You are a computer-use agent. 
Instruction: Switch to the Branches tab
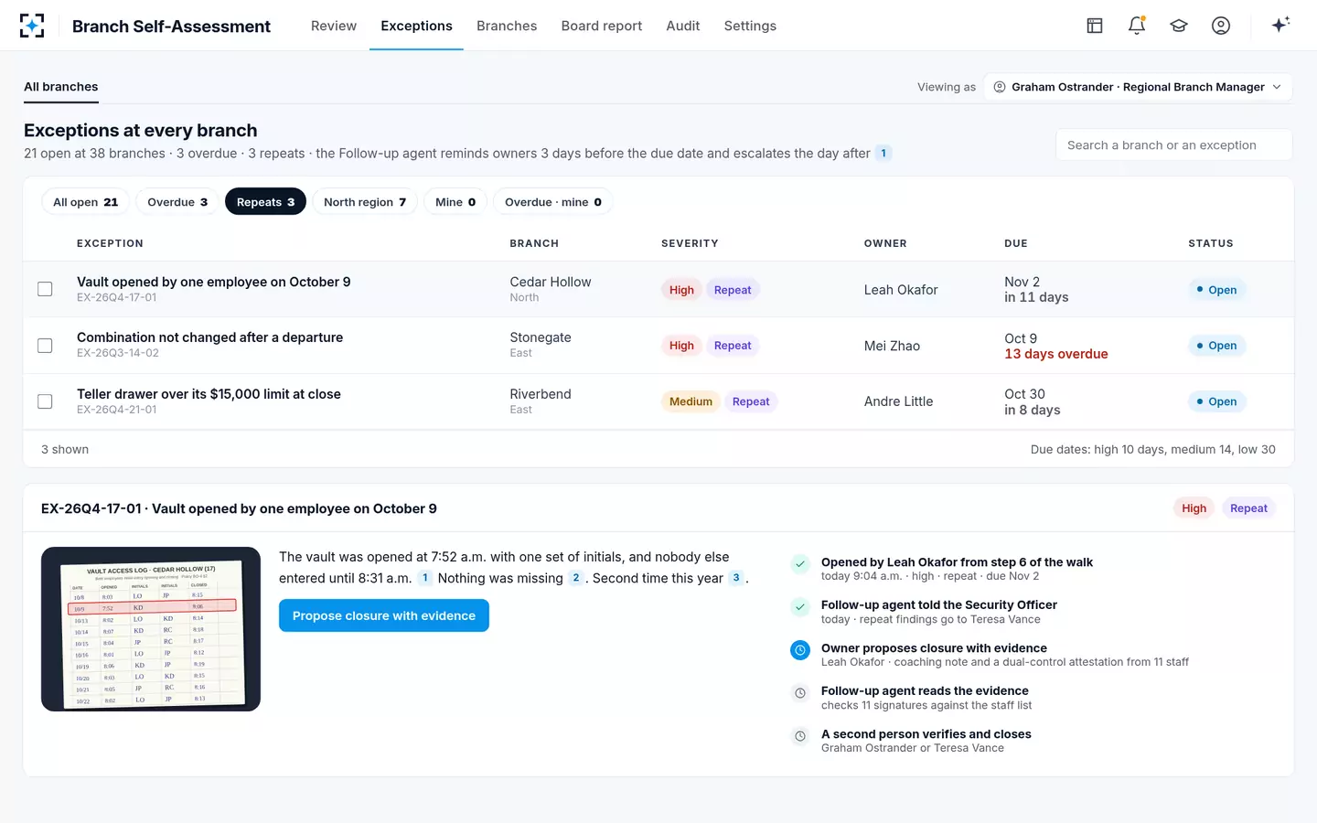click(507, 26)
